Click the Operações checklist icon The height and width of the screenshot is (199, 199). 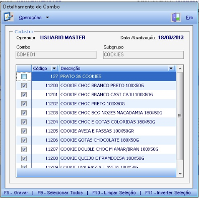(x=9, y=17)
